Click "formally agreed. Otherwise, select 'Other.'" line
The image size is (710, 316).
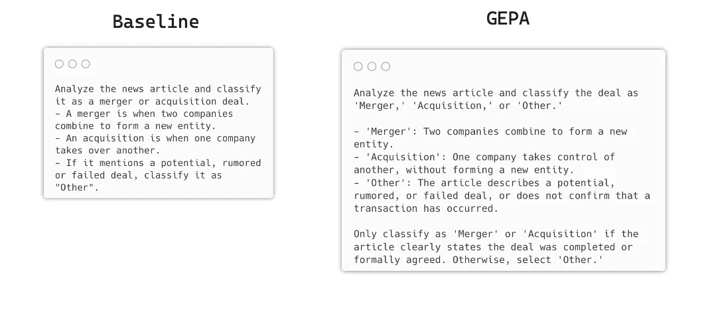click(478, 260)
